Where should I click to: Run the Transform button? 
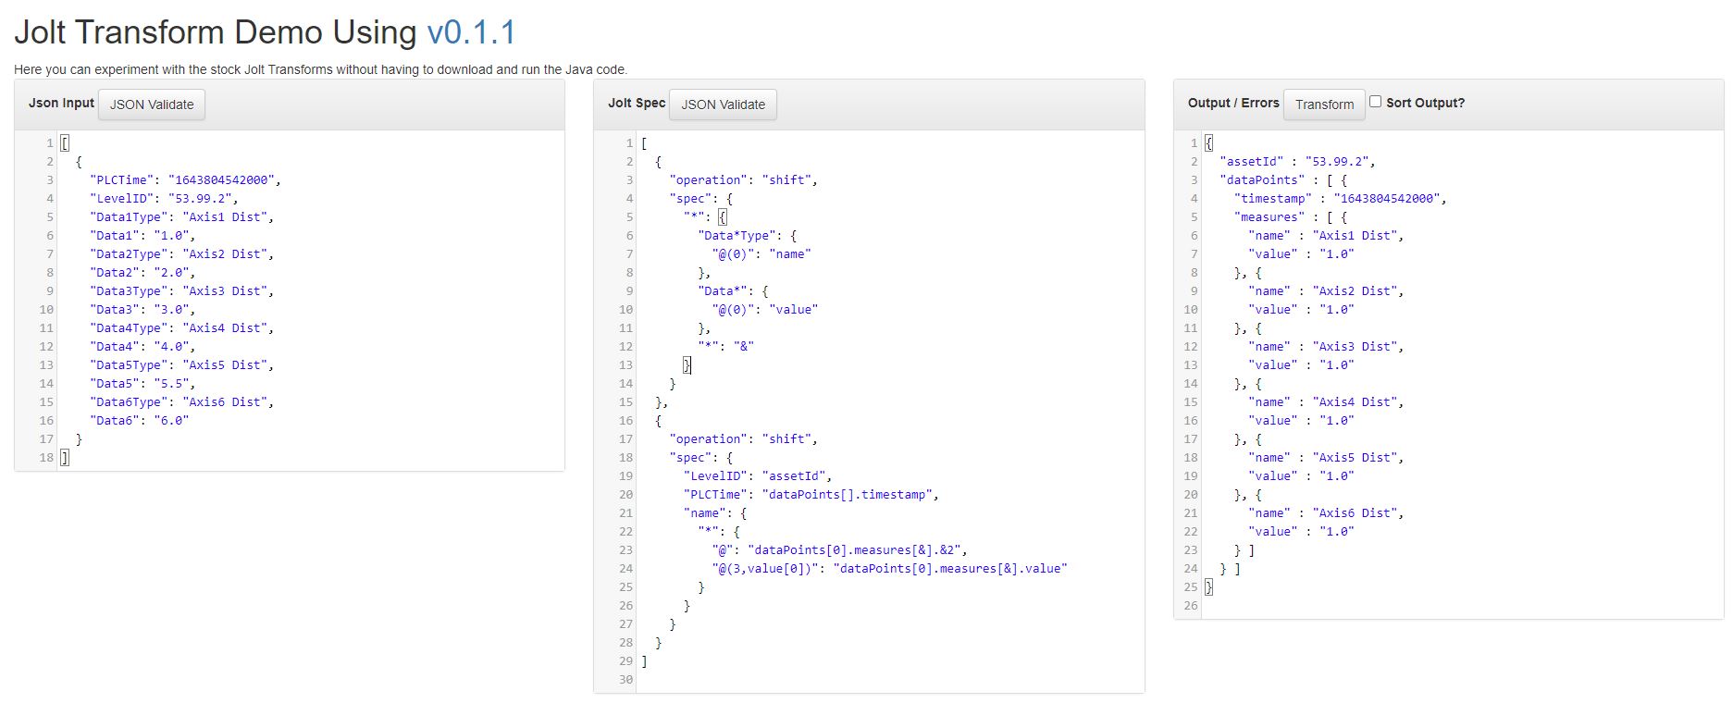tap(1324, 105)
